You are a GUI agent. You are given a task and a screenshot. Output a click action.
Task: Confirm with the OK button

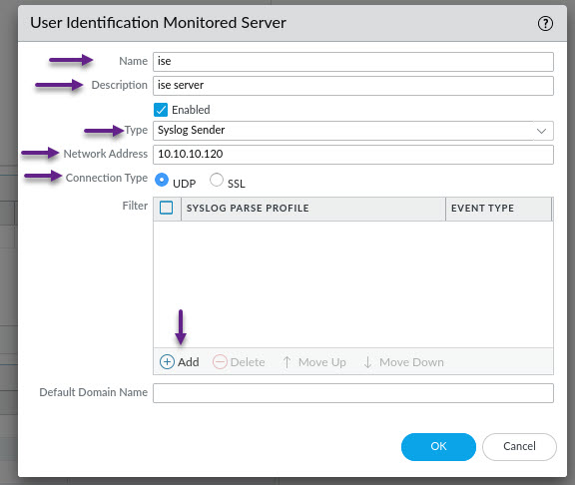[438, 446]
